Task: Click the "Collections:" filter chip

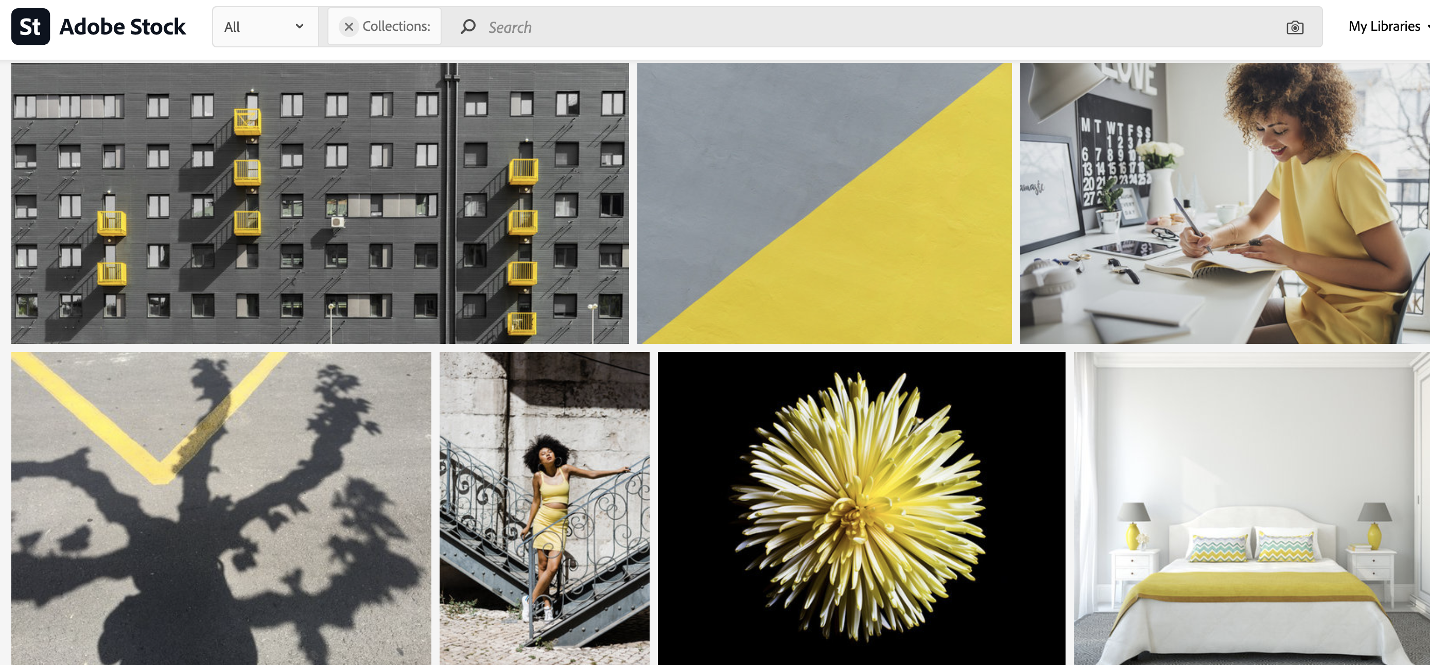Action: pos(395,26)
